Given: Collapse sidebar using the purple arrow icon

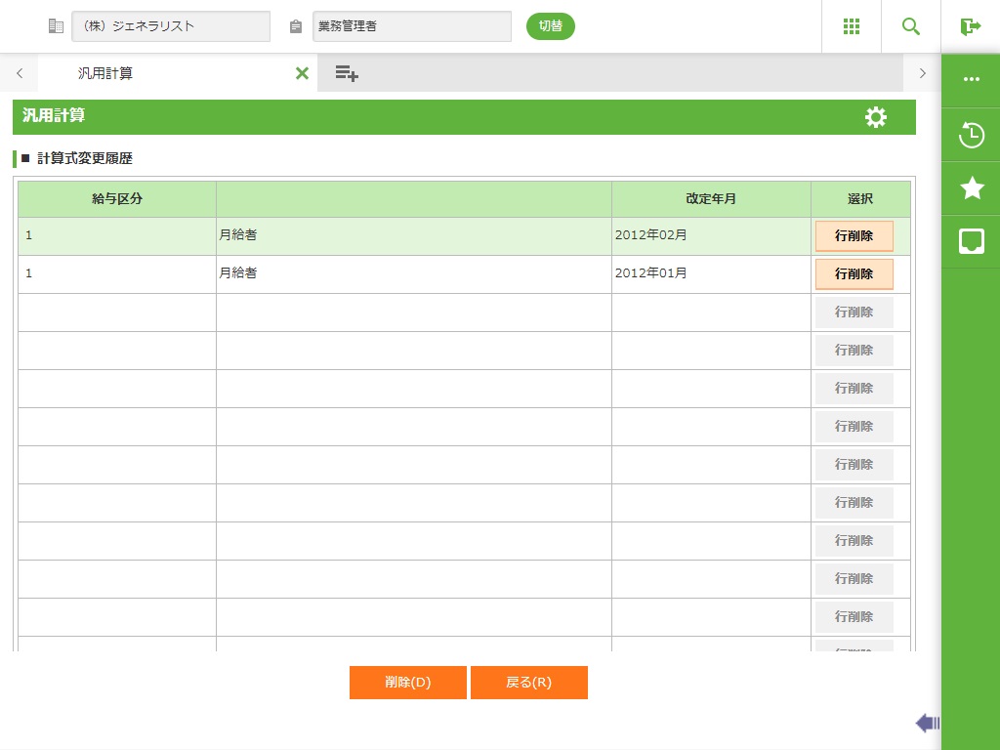Looking at the screenshot, I should click(x=927, y=723).
